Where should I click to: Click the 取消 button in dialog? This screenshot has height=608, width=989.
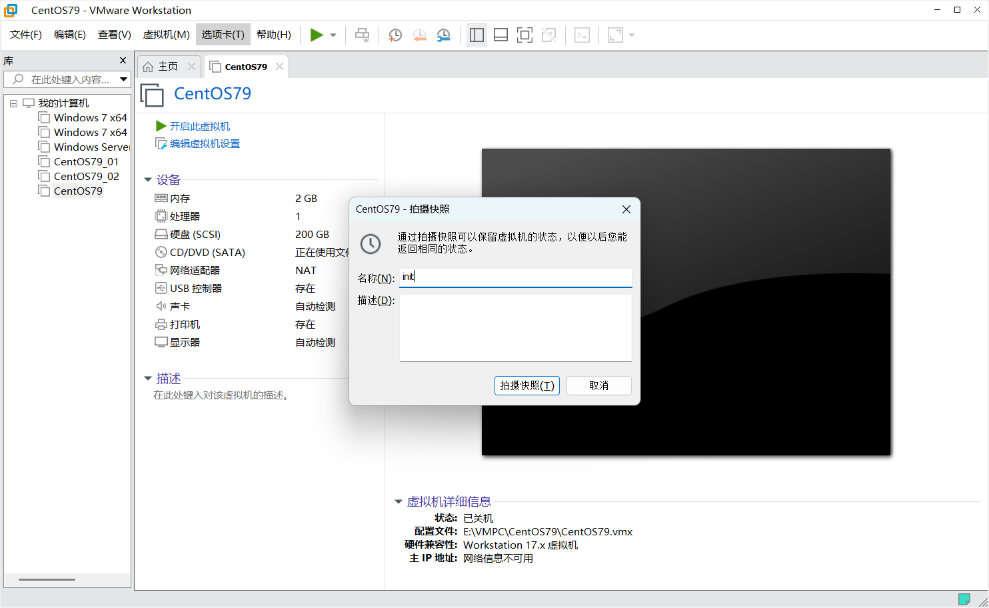598,385
